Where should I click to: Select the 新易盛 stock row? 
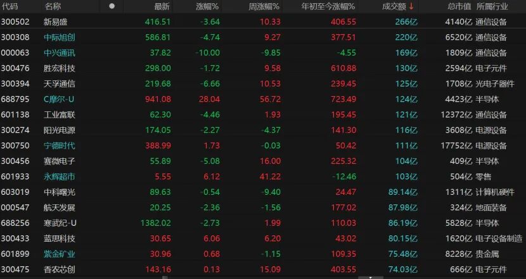click(x=263, y=22)
